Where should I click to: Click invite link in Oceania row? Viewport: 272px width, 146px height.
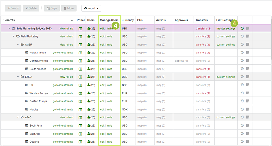click(110, 142)
